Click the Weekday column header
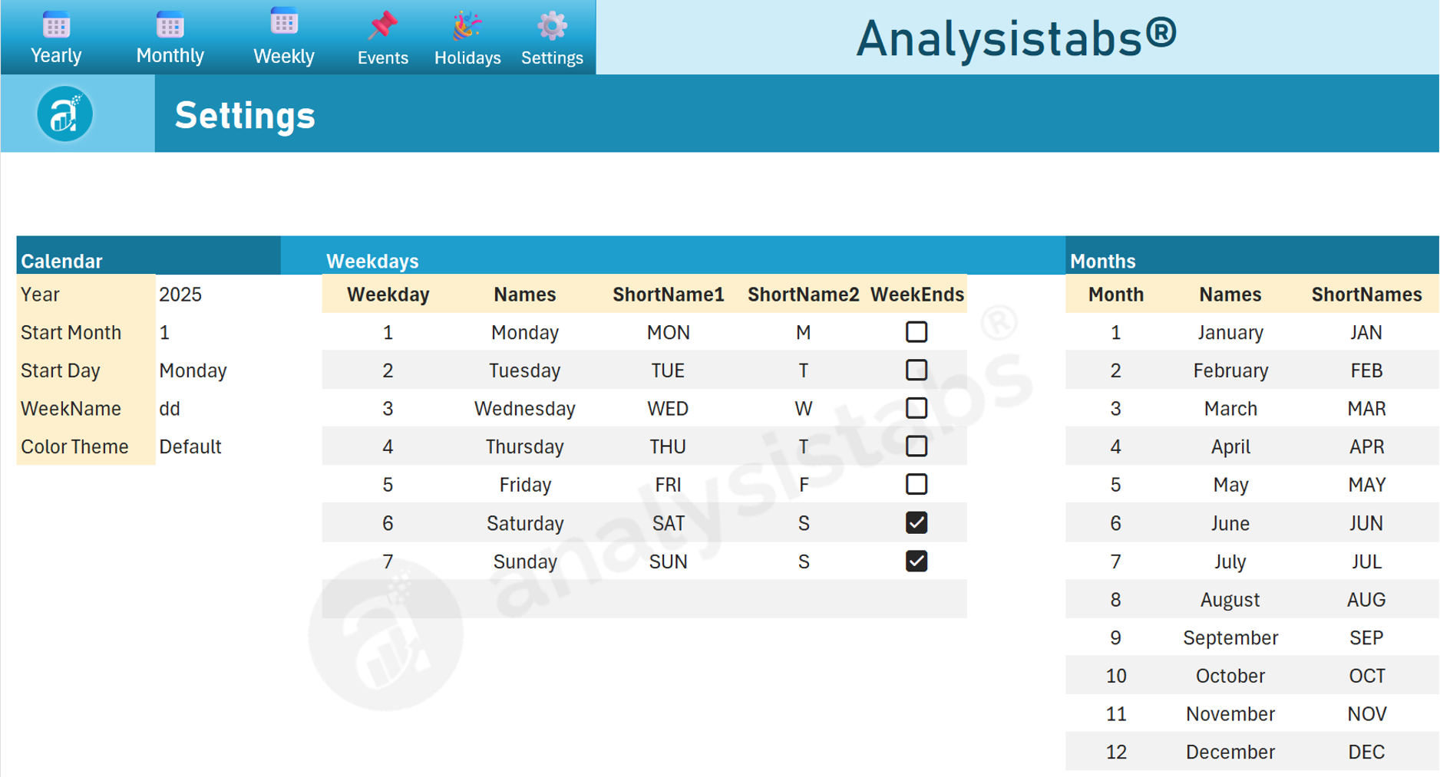Viewport: 1440px width, 777px height. 388,295
